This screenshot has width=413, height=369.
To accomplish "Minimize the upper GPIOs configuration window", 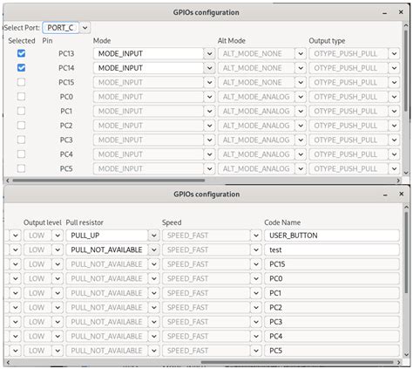I will (385, 13).
